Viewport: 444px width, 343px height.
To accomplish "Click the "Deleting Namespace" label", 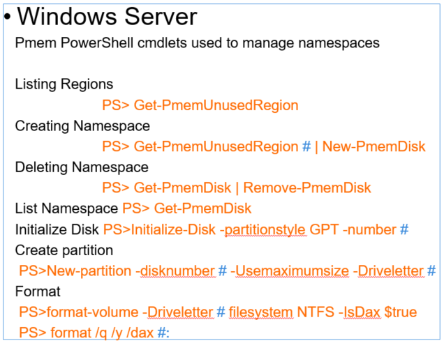I will pyautogui.click(x=82, y=167).
